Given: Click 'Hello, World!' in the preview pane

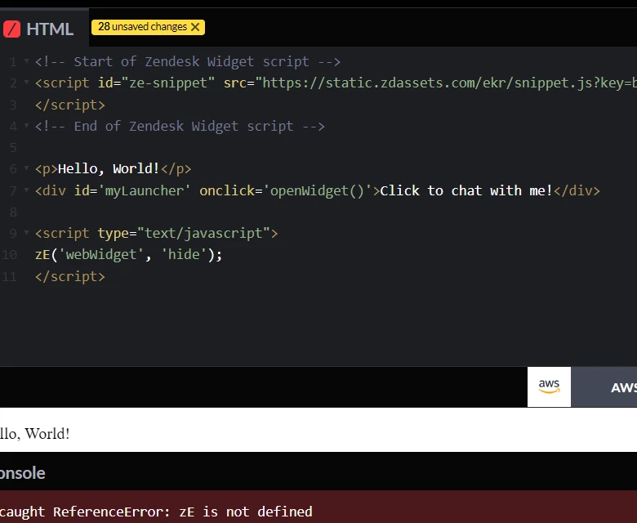Looking at the screenshot, I should 34,434.
